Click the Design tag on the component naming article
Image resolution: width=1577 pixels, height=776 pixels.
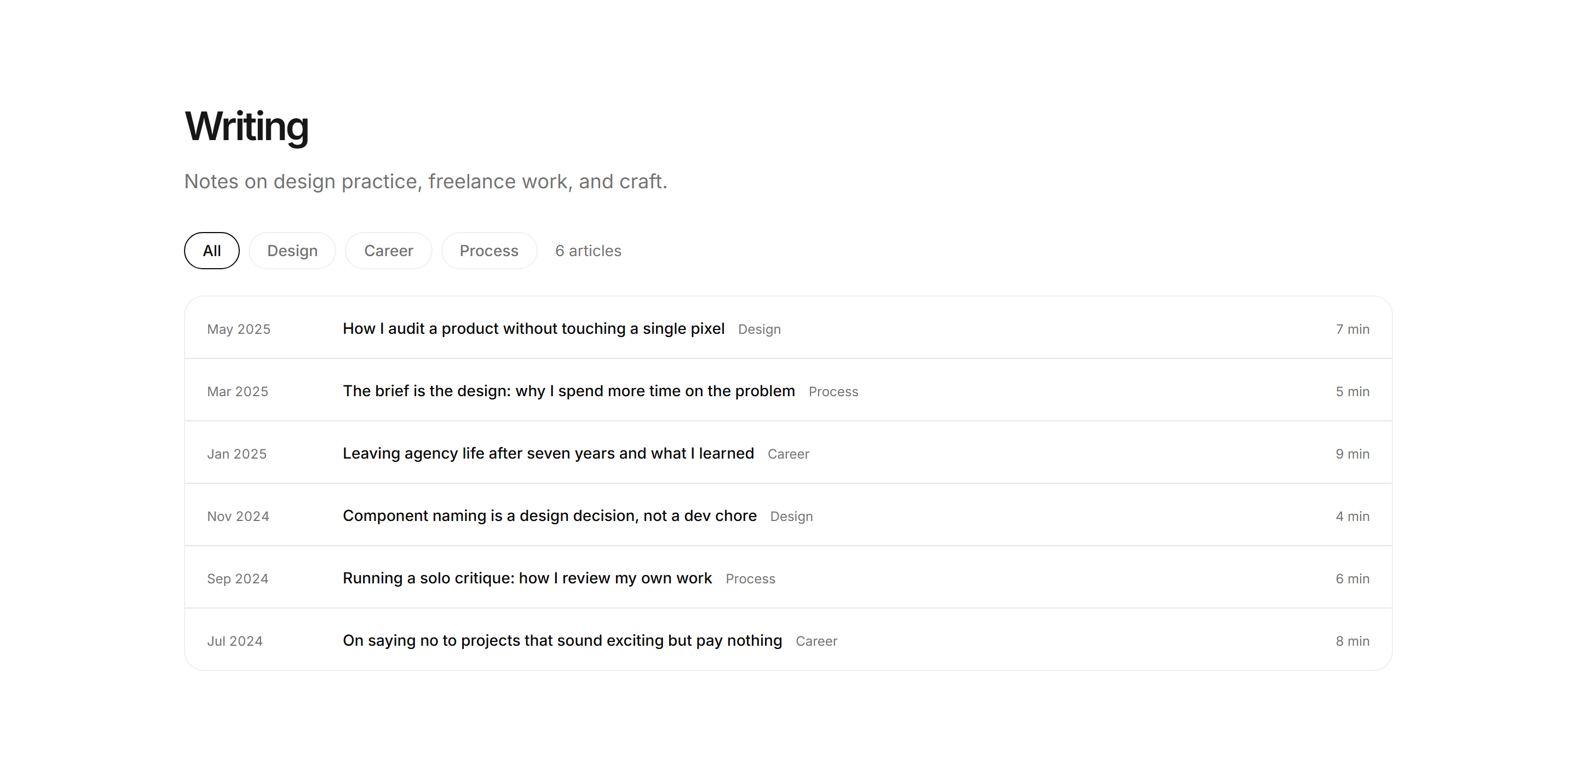tap(791, 517)
